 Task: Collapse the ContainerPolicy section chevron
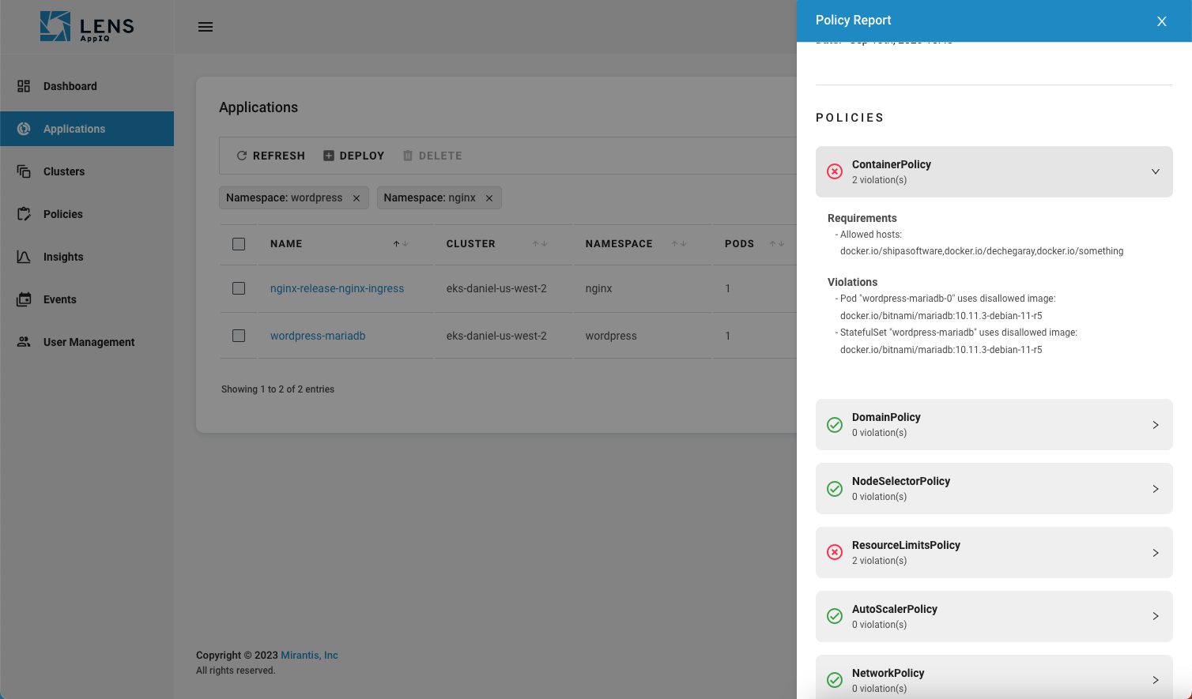(1156, 171)
